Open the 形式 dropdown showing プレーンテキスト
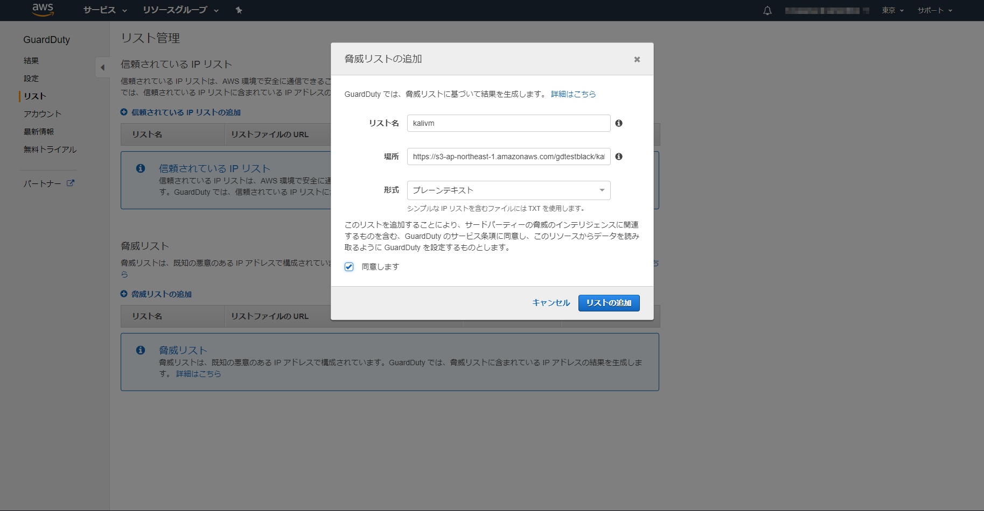Image resolution: width=984 pixels, height=511 pixels. coord(508,190)
